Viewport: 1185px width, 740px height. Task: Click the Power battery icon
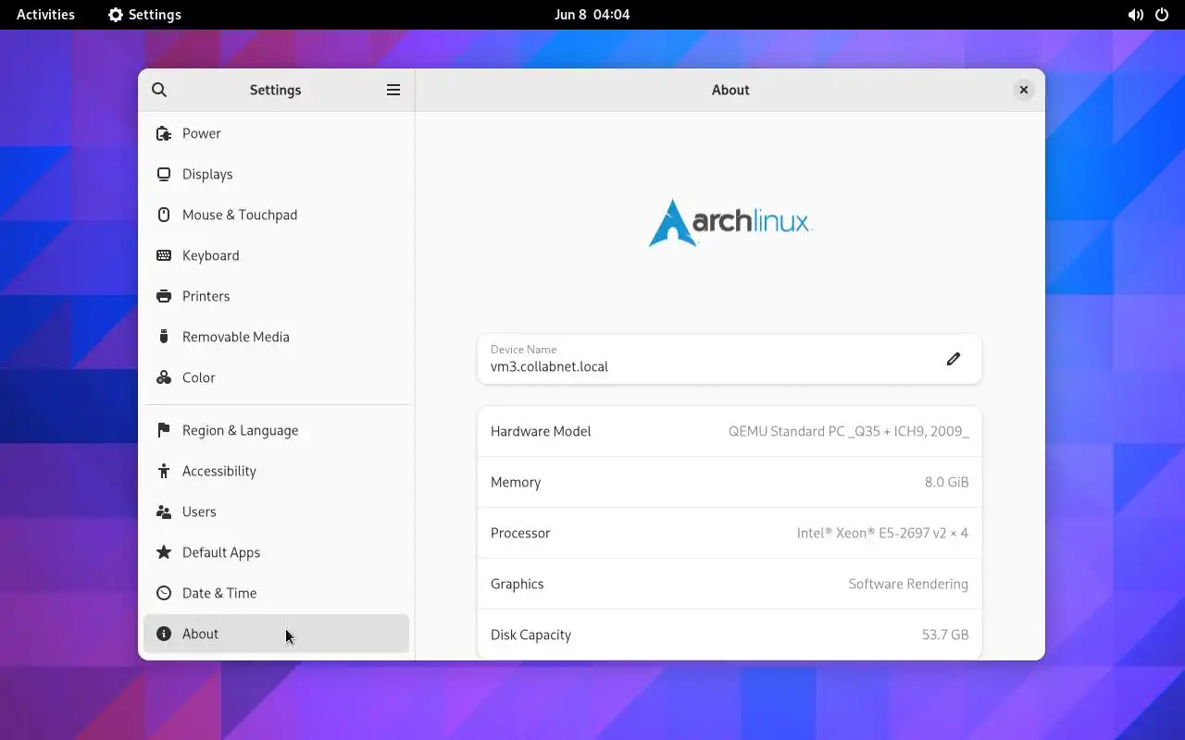point(164,133)
